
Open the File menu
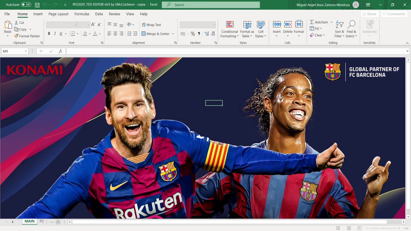click(x=7, y=14)
